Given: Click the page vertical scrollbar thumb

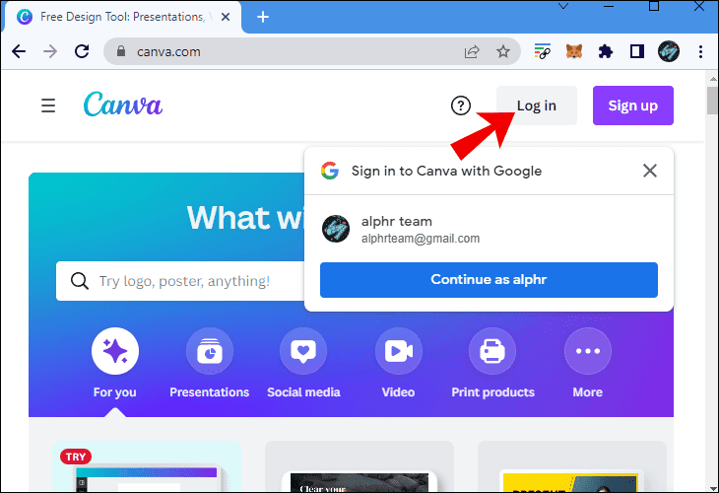Looking at the screenshot, I should point(712,100).
